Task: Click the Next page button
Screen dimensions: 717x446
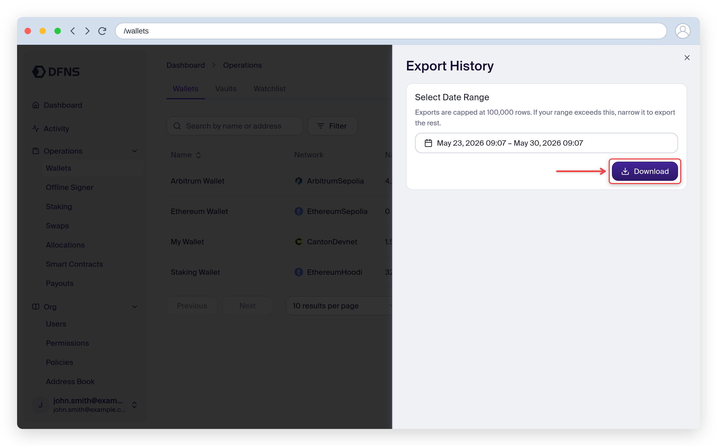Action: [247, 306]
